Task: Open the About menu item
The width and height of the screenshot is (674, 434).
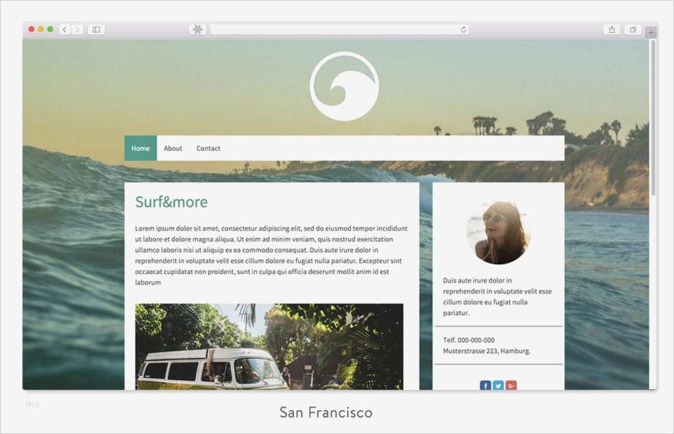Action: (173, 148)
